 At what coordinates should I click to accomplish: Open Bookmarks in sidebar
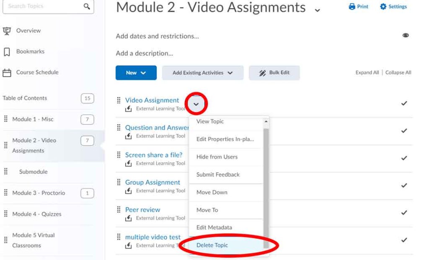(7, 51)
